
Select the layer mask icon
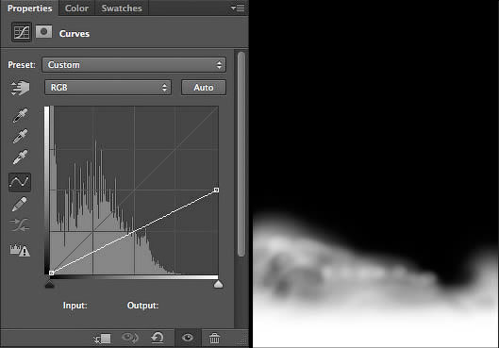[x=44, y=32]
